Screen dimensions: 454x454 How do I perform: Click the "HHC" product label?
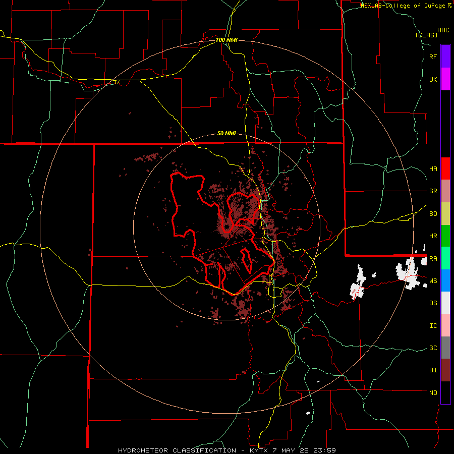[x=443, y=30]
